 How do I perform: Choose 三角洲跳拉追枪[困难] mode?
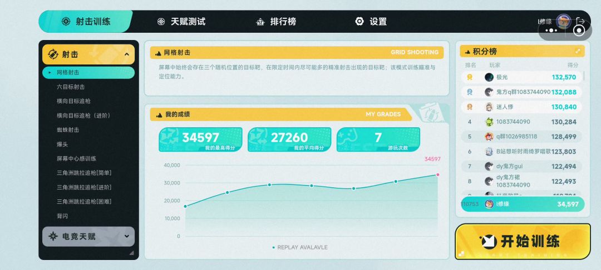pos(84,202)
